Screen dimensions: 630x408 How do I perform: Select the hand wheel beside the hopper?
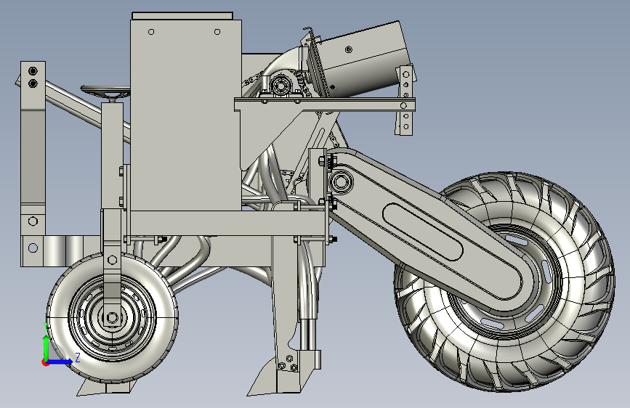(105, 92)
